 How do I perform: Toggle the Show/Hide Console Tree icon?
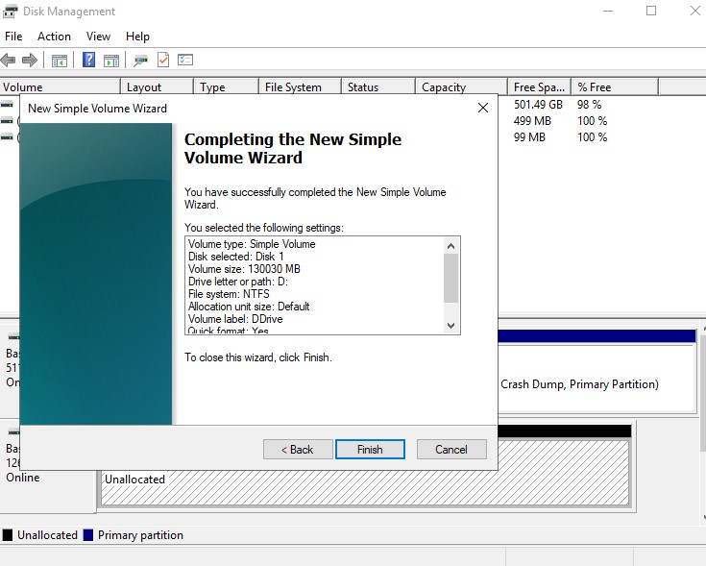click(x=60, y=60)
